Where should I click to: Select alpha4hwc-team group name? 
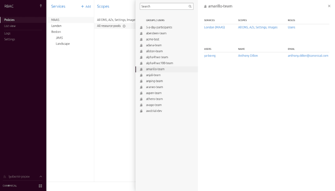point(157,57)
